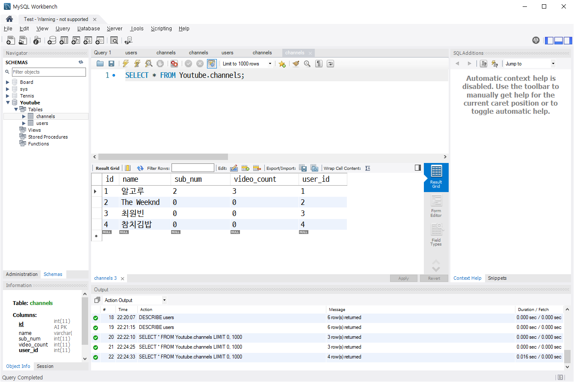The image size is (574, 382).
Task: Export recordset to external file icon
Action: coord(303,168)
